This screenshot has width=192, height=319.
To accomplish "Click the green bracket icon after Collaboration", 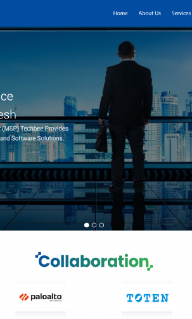I will pos(150,267).
